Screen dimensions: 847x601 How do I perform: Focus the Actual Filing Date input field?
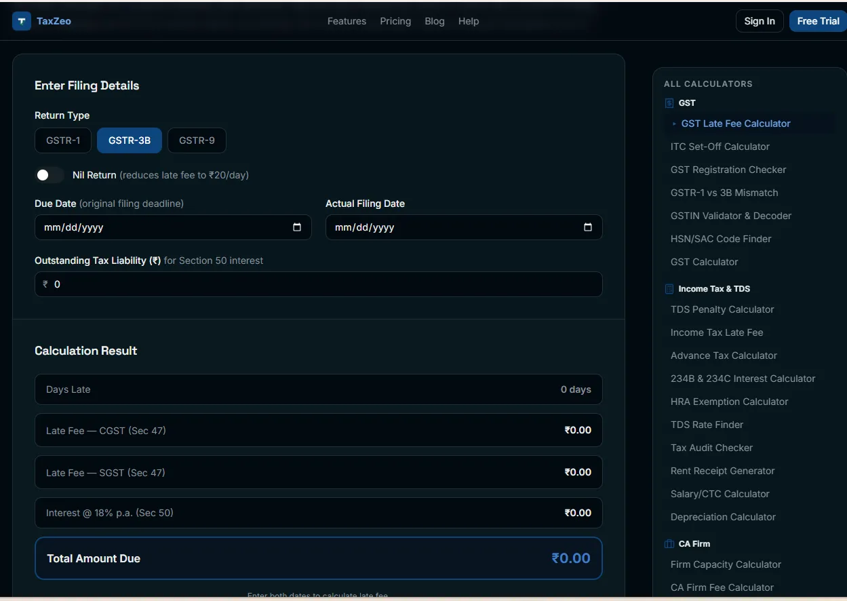464,227
